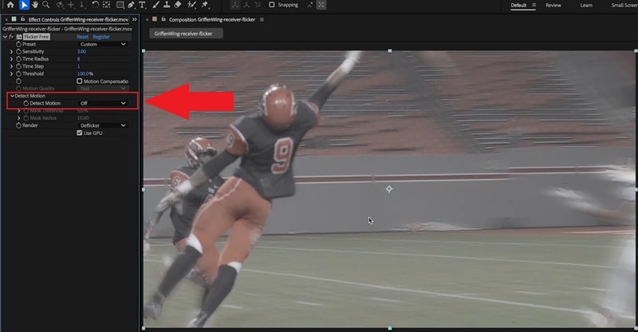
Task: Toggle the Time Step stopwatch
Action: (x=18, y=66)
